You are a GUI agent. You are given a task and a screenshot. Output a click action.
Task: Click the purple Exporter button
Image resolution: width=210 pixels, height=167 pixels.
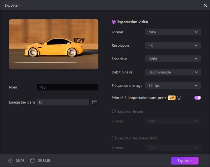(x=185, y=161)
